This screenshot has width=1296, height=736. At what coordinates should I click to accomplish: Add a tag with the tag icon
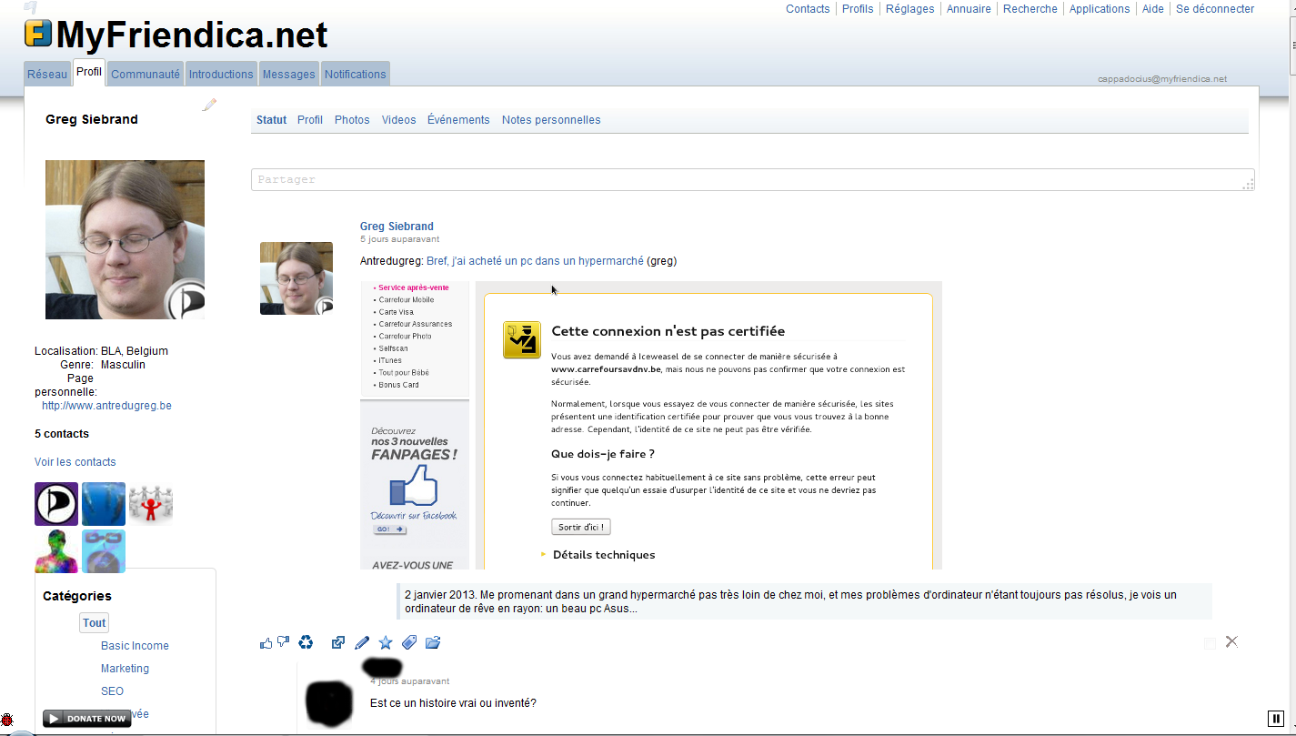[409, 642]
